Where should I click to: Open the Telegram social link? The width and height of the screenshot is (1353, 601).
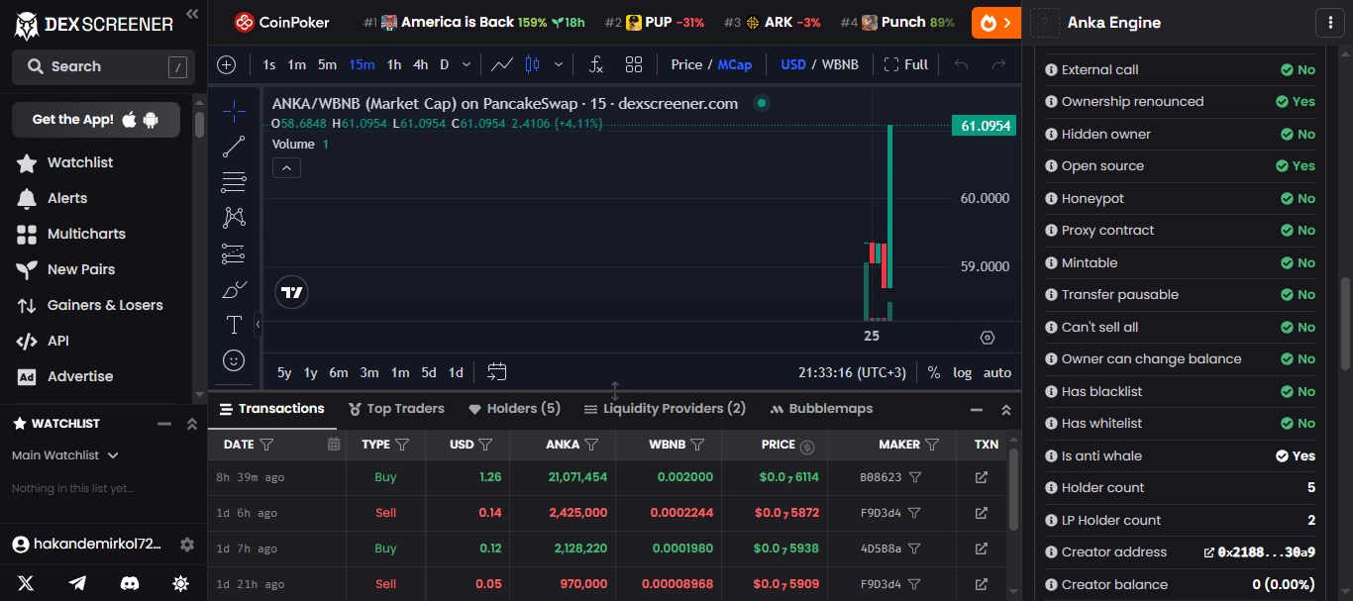pos(77,584)
